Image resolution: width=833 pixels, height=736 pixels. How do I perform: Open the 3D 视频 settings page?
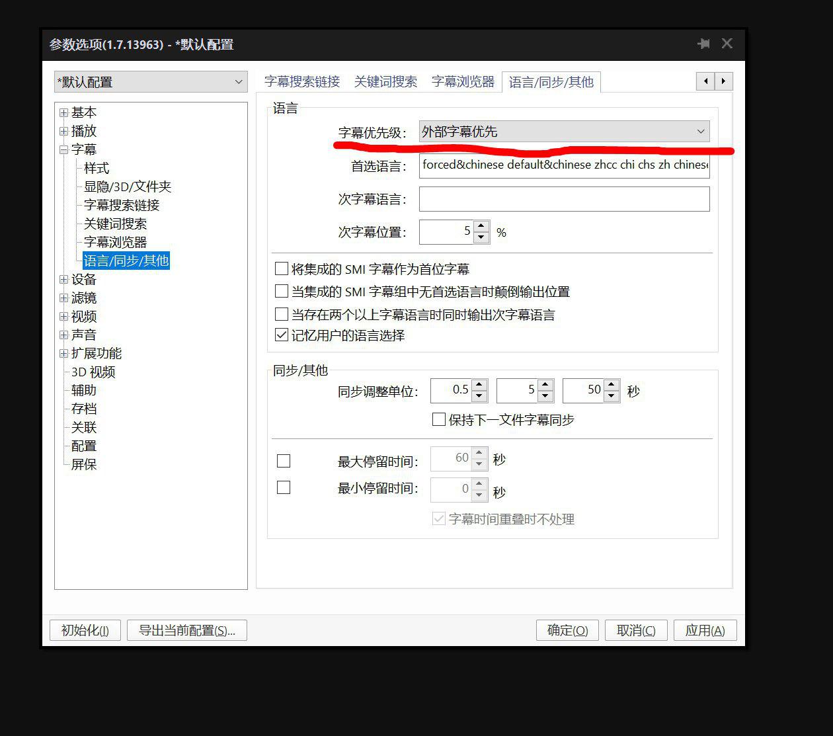pos(93,372)
